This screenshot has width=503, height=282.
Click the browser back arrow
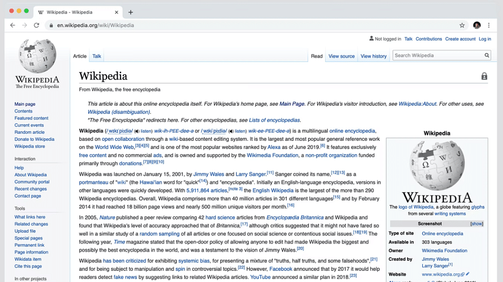tap(13, 25)
